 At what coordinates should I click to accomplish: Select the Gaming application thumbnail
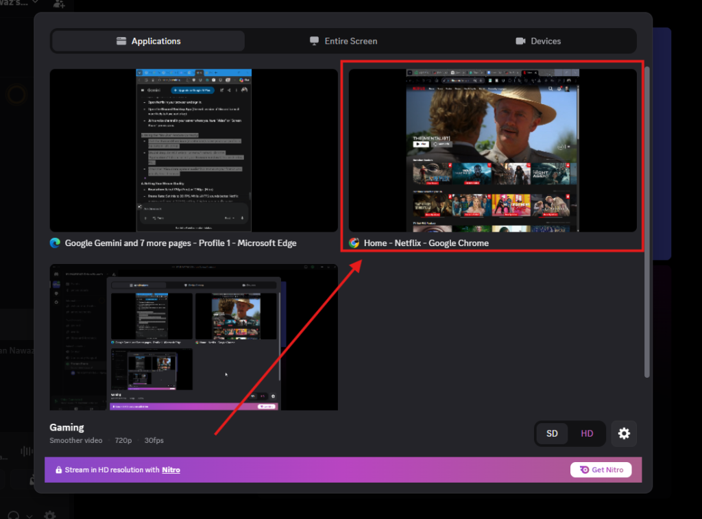(x=193, y=337)
